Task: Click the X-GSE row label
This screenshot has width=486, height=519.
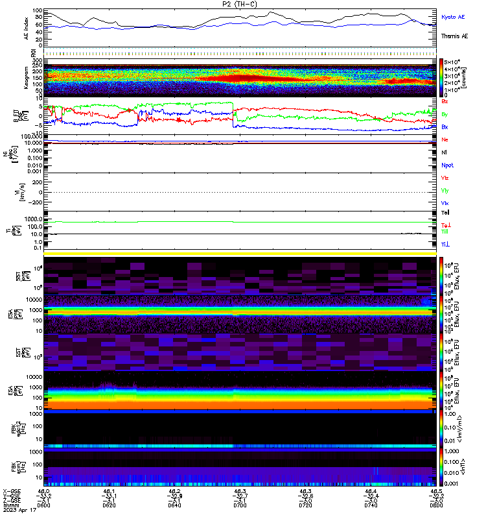Action: pyautogui.click(x=12, y=492)
